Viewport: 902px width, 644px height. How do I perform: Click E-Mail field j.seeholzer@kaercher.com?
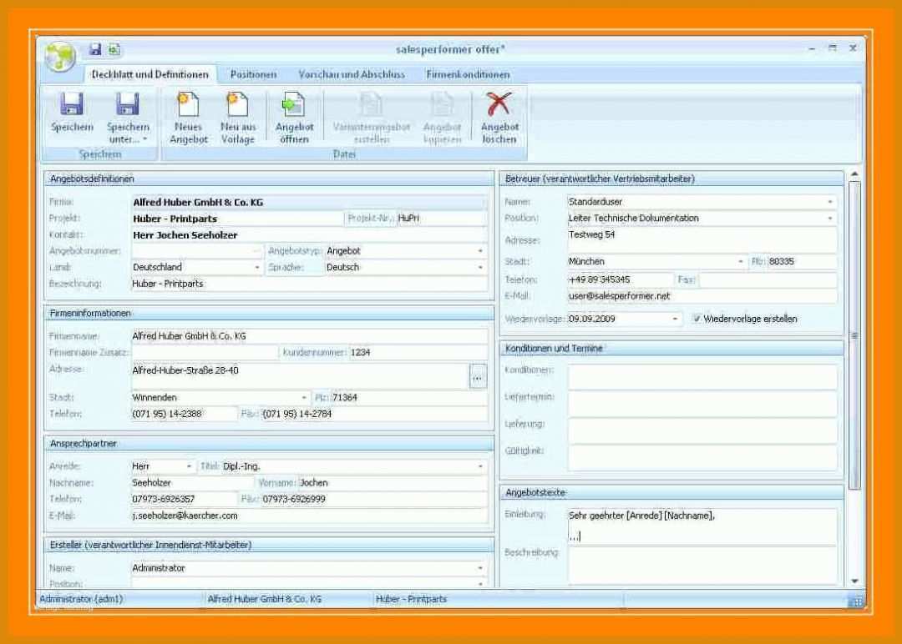click(x=309, y=516)
